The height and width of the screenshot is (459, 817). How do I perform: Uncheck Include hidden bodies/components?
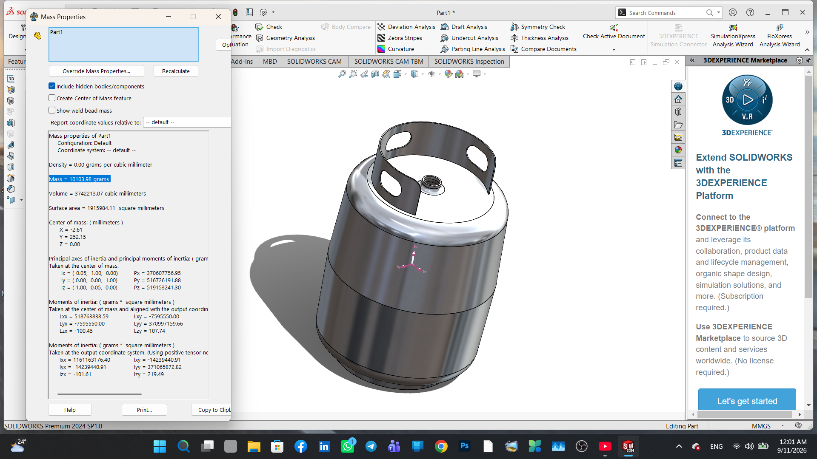(52, 86)
